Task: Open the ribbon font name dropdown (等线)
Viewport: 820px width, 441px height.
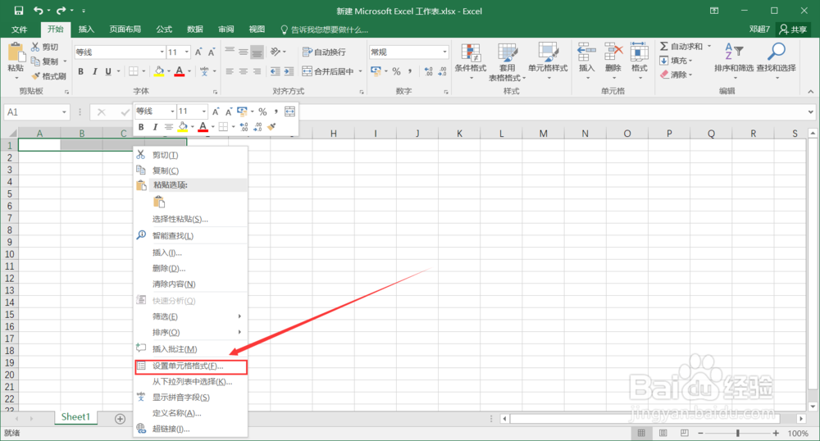Action: coord(162,52)
